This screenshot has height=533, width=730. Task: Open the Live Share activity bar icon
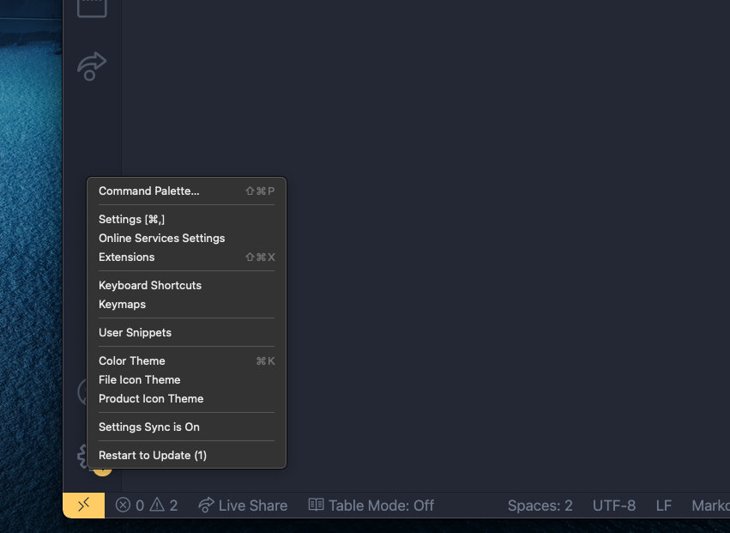click(92, 66)
